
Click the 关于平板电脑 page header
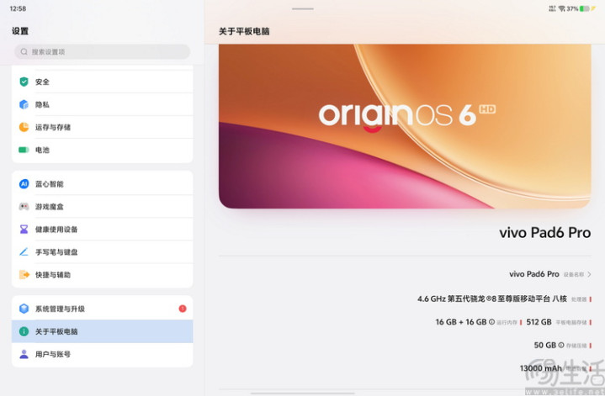point(244,32)
